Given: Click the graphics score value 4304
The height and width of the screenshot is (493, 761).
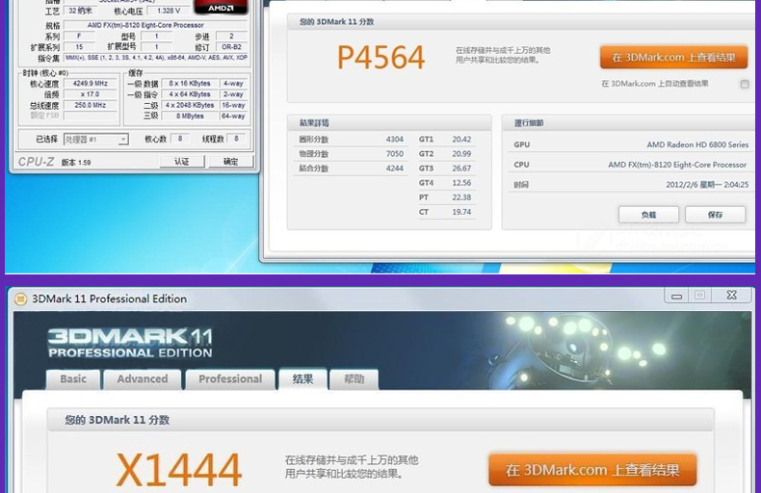Looking at the screenshot, I should click(x=395, y=140).
